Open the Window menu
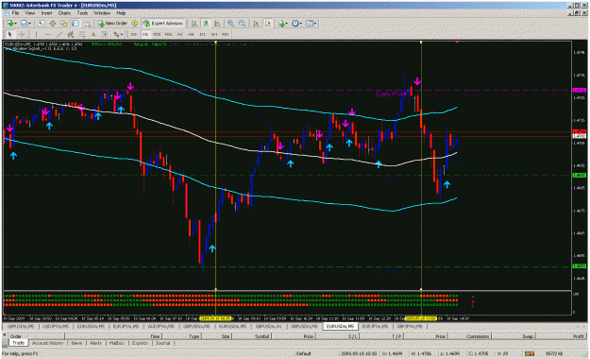Image resolution: width=590 pixels, height=359 pixels. [102, 13]
